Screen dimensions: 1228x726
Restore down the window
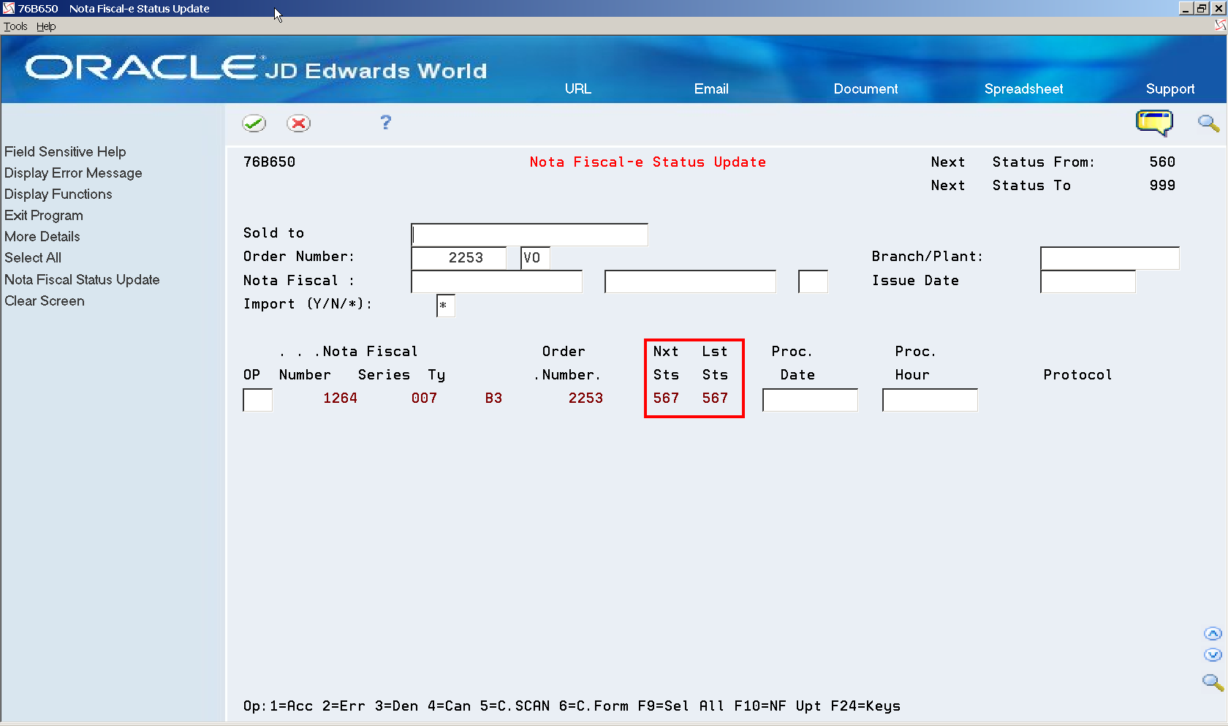1202,8
